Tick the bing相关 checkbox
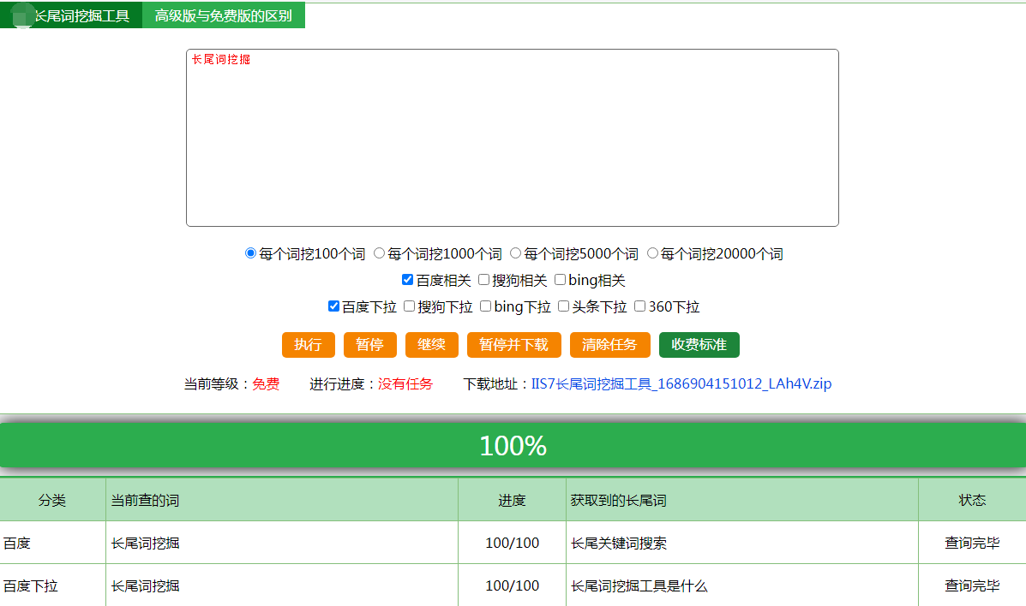 click(560, 280)
